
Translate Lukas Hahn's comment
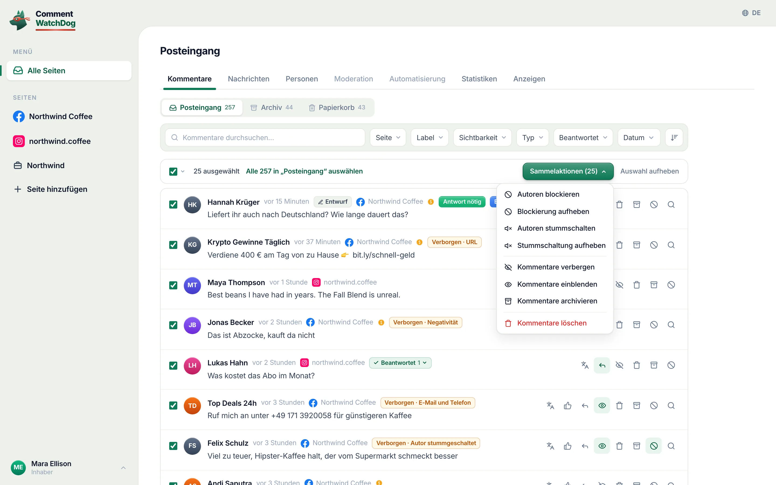point(585,365)
